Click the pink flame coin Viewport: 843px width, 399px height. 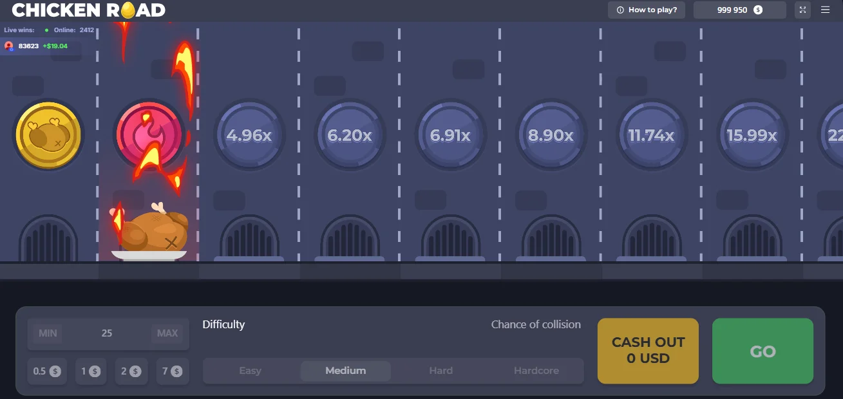149,135
